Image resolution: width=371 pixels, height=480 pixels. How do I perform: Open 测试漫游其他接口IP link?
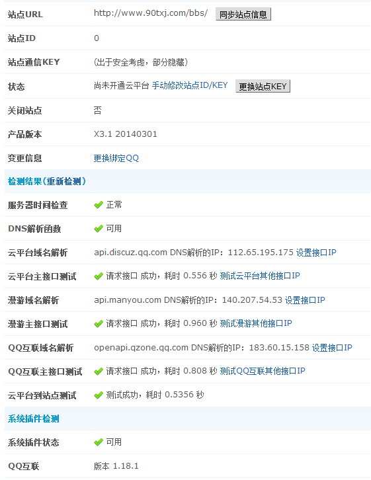tap(255, 323)
